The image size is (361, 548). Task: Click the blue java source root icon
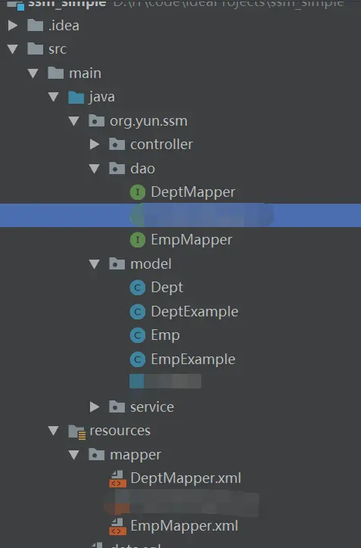click(x=76, y=97)
